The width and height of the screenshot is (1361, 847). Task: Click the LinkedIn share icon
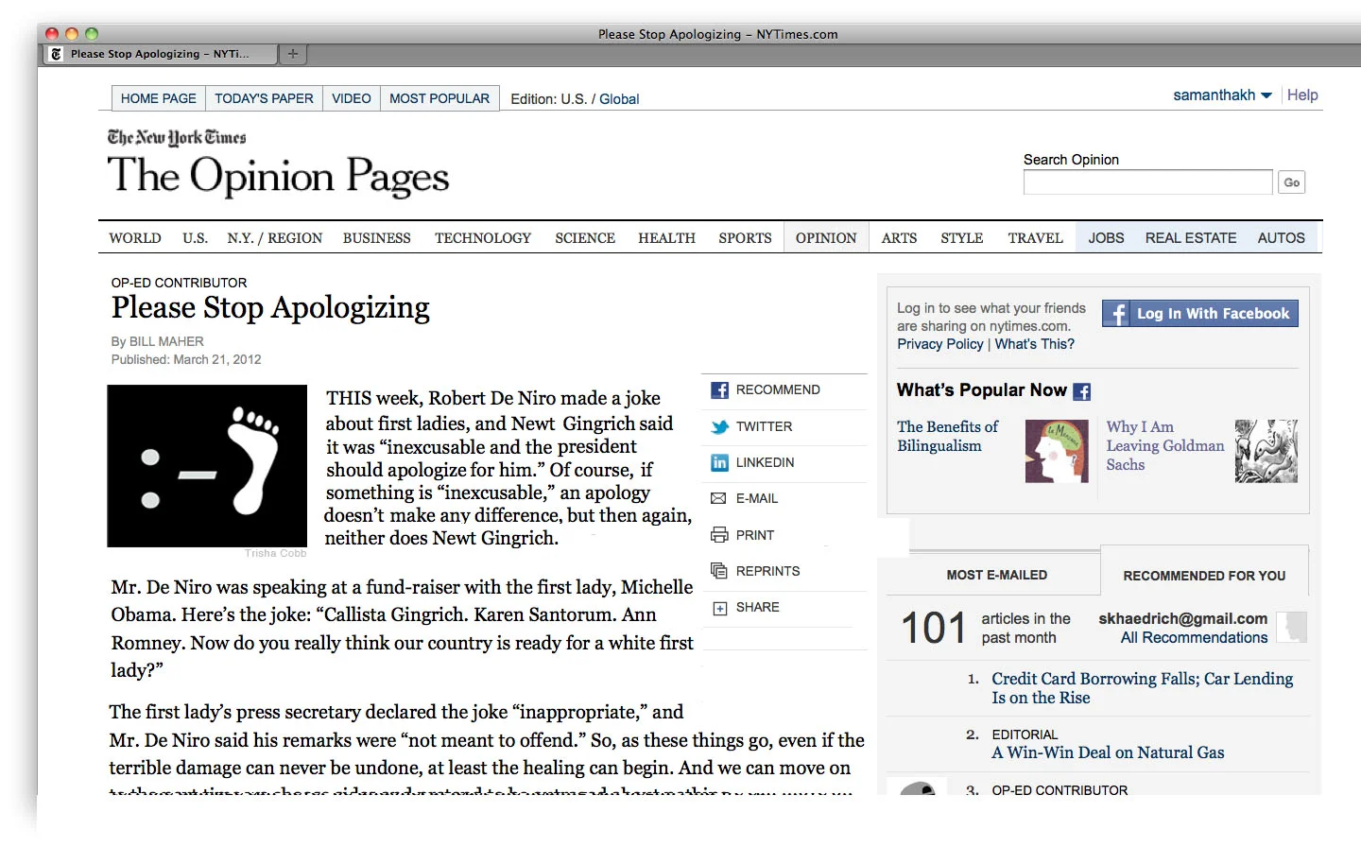point(719,463)
